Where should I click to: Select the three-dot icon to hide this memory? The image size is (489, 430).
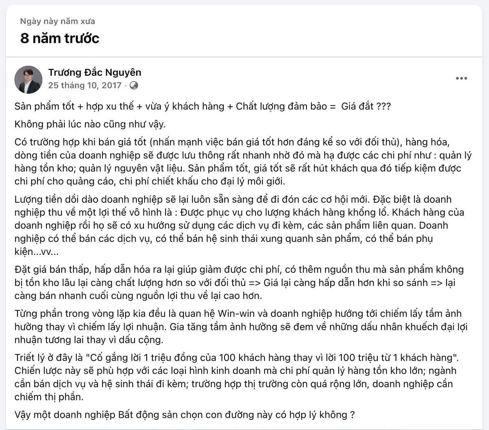click(x=461, y=77)
